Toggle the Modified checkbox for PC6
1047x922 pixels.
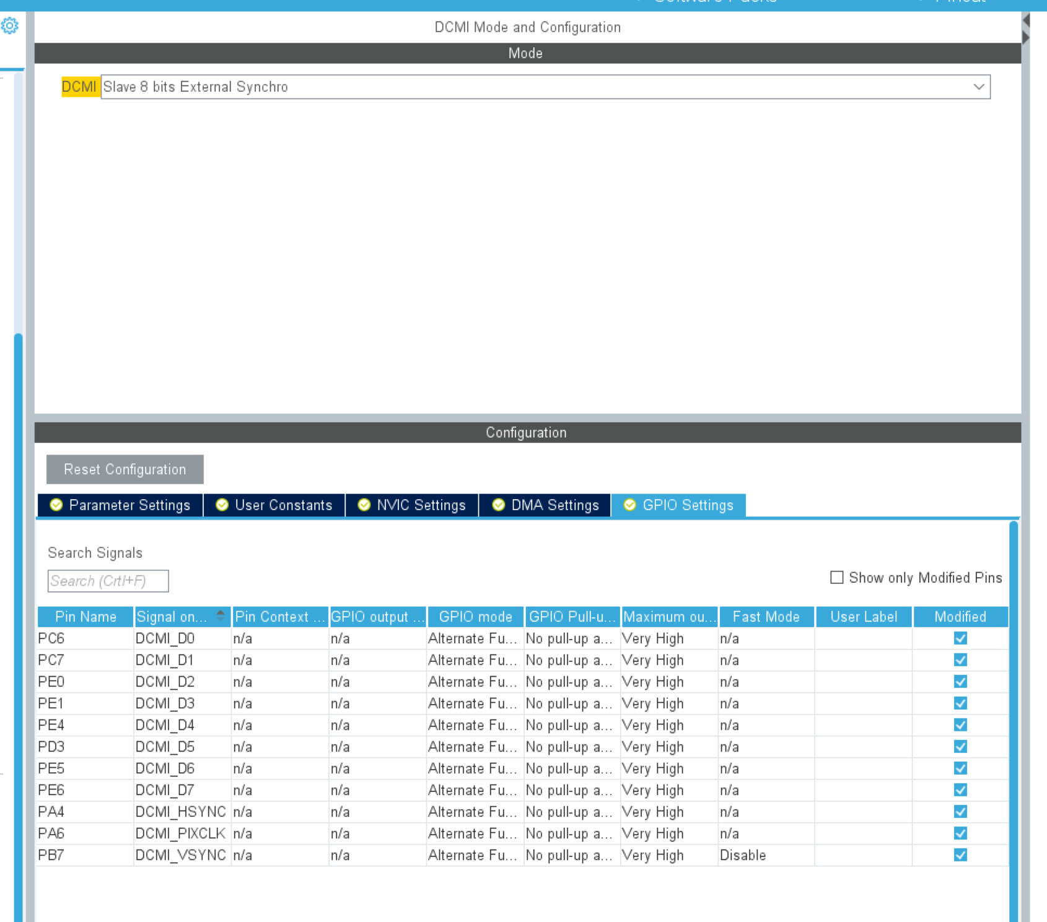point(960,638)
